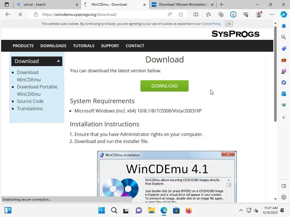The height and width of the screenshot is (217, 290).
Task: Add this page to favorites star
Action: point(181,14)
